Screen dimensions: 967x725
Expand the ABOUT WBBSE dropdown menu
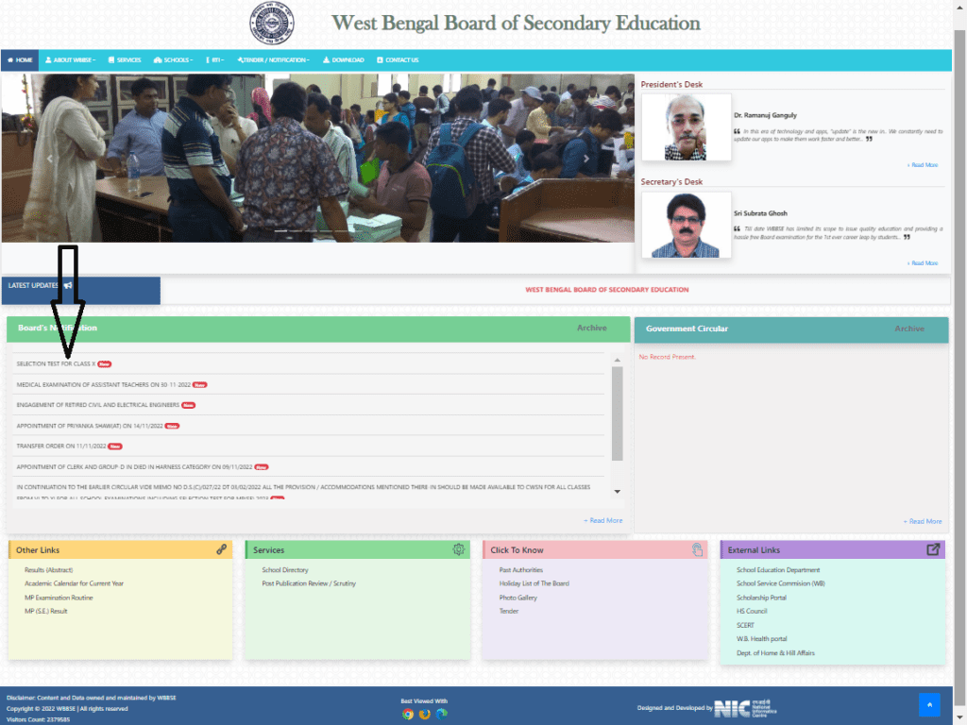click(x=70, y=60)
